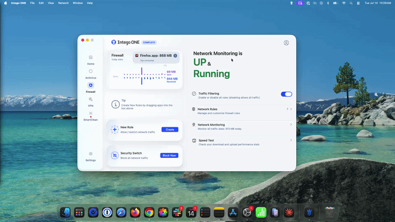The height and width of the screenshot is (222, 395).
Task: Open the Window menu
Action: (78, 3)
